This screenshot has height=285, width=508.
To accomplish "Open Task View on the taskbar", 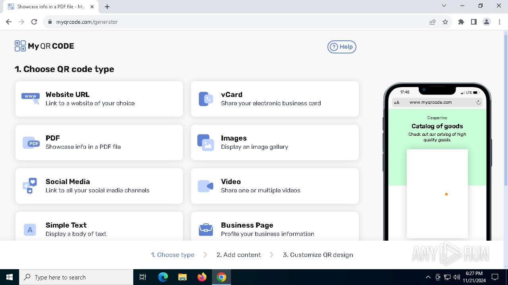I will pos(143,277).
